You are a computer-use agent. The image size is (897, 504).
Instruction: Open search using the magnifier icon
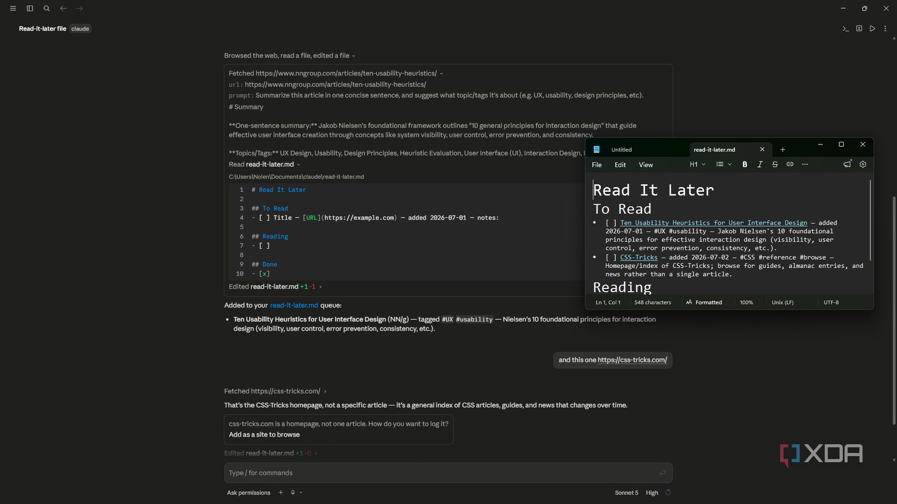(x=47, y=9)
